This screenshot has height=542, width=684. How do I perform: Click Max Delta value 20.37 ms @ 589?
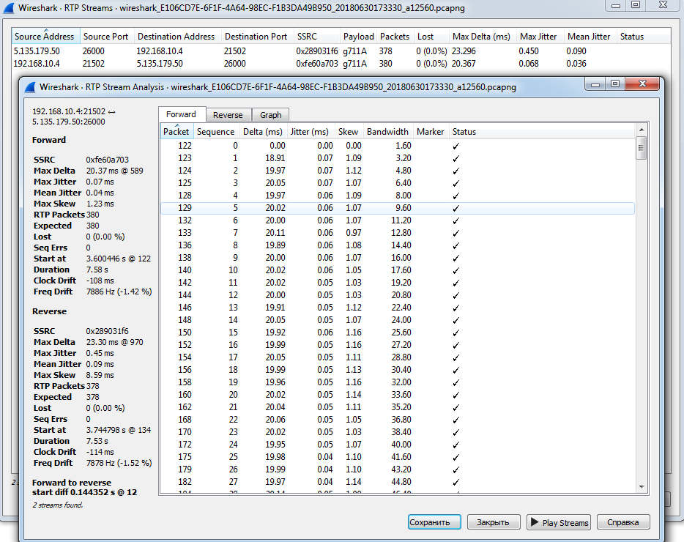click(x=115, y=171)
